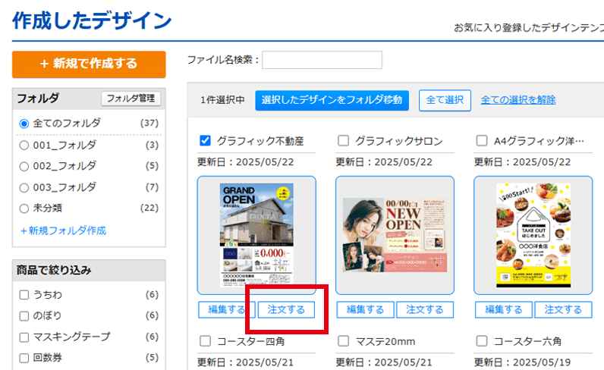This screenshot has width=604, height=370.
Task: Enable the うちわ product filter checkbox
Action: (24, 294)
